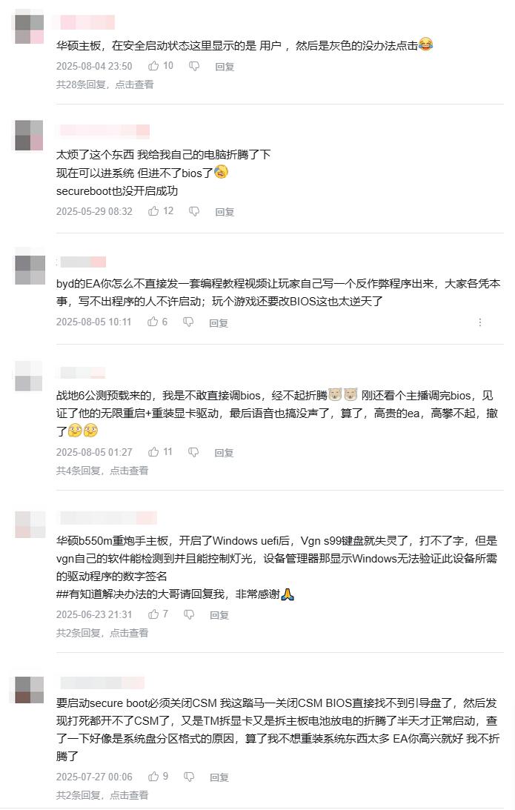Like the CSM secure boot comment
515x810 pixels.
tap(158, 777)
